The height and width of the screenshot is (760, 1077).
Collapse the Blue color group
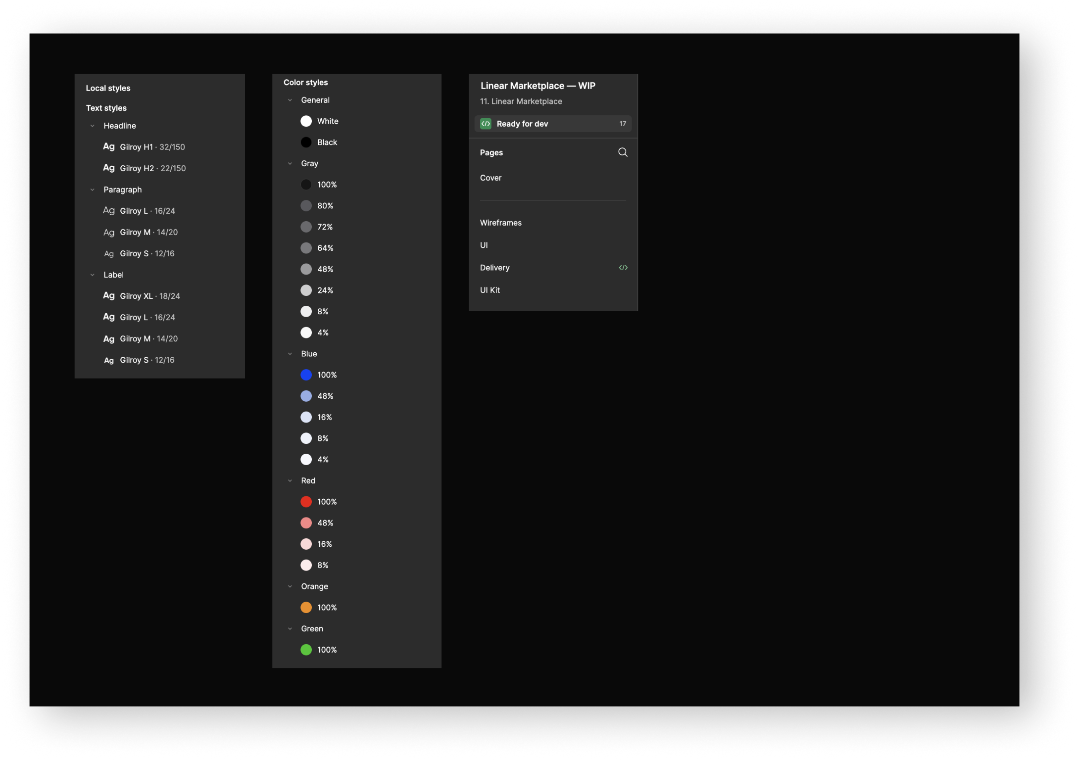click(x=290, y=354)
